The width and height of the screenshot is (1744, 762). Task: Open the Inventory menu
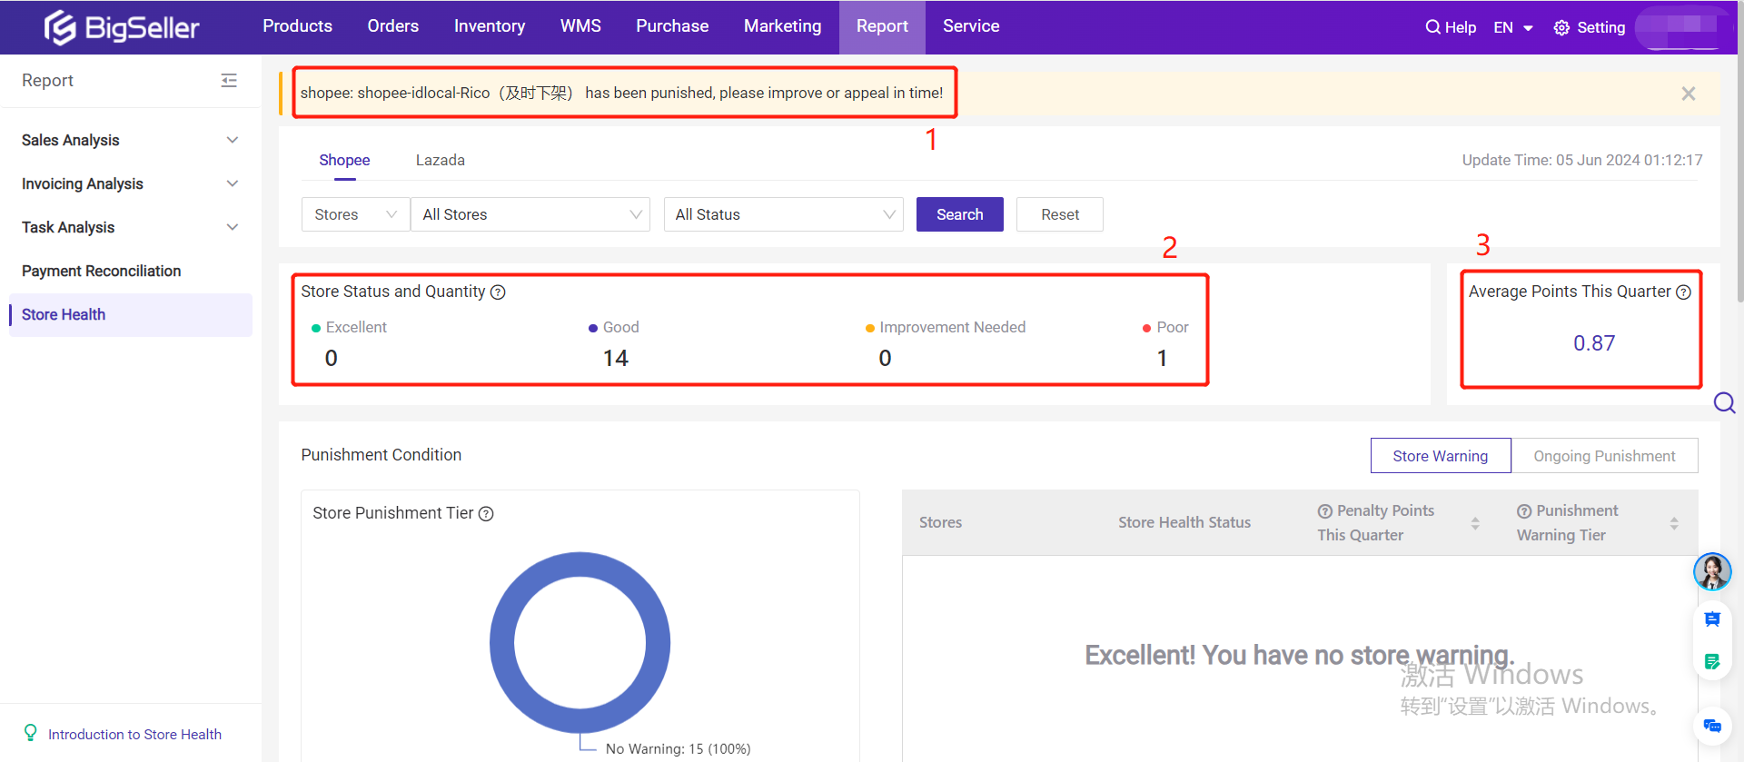coord(489,26)
